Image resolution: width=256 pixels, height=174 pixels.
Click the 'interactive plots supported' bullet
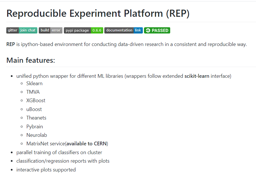point(46,170)
